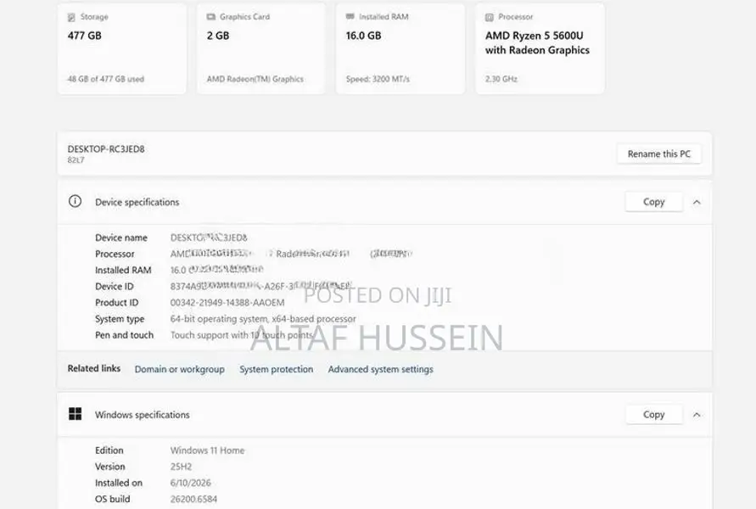Image resolution: width=756 pixels, height=509 pixels.
Task: Click the Graphics Card icon
Action: pos(210,17)
